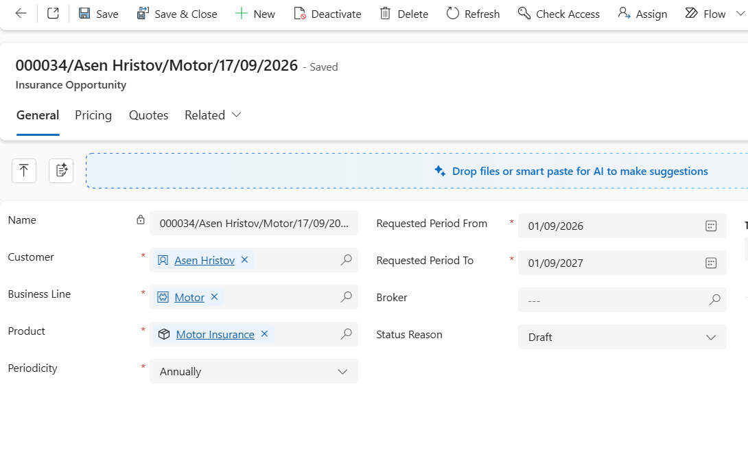The width and height of the screenshot is (748, 461).
Task: Click the product box icon
Action: (164, 335)
